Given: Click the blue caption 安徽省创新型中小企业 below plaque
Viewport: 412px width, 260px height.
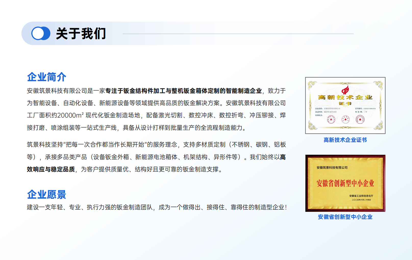Looking at the screenshot, I should (x=345, y=217).
